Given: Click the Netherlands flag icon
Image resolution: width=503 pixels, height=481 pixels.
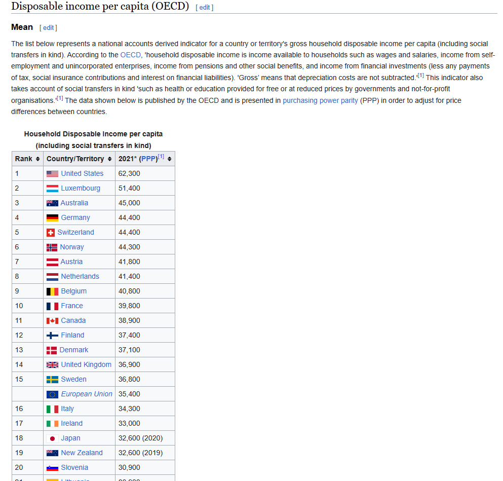Looking at the screenshot, I should [x=52, y=277].
